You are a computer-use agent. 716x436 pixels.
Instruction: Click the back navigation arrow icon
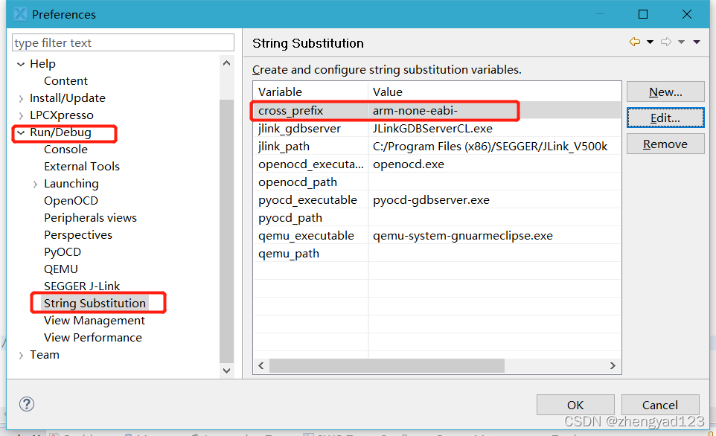(x=634, y=42)
